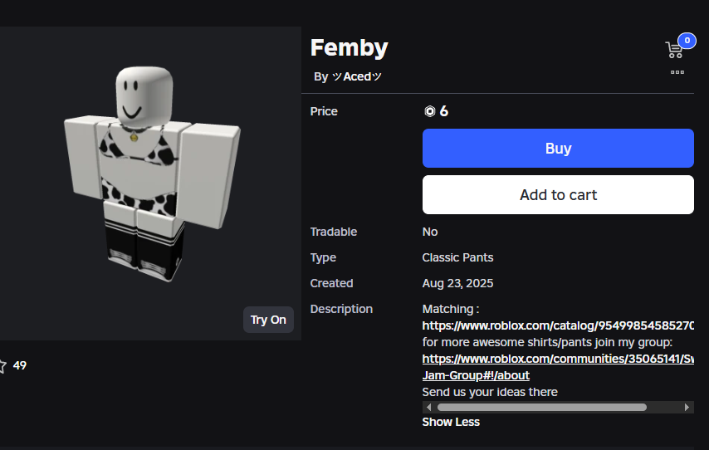Click the Classic Pants type value
709x450 pixels.
click(x=457, y=257)
